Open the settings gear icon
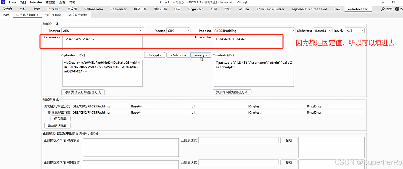The image size is (403, 169). pyautogui.click(x=397, y=9)
